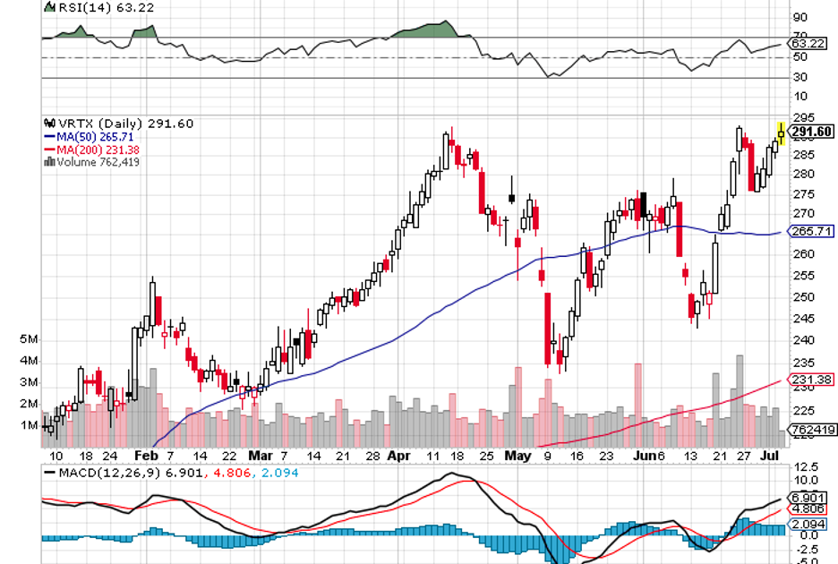Viewport: 838px width, 564px height.
Task: Click the MACD legend line icon
Action: pyautogui.click(x=49, y=471)
